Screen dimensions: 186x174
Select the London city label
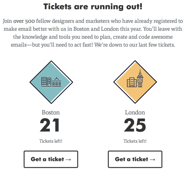[135, 112]
